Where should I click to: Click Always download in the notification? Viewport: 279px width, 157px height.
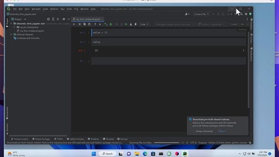pos(204,131)
